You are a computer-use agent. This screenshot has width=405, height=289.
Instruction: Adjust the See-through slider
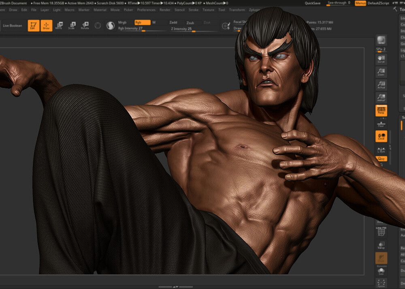[x=339, y=3]
